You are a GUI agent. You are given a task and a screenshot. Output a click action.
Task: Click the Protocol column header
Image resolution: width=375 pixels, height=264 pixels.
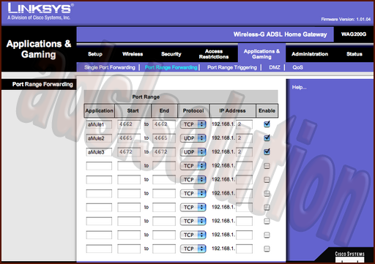click(193, 110)
